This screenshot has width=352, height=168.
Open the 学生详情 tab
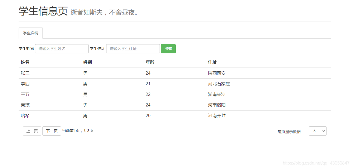point(31,33)
